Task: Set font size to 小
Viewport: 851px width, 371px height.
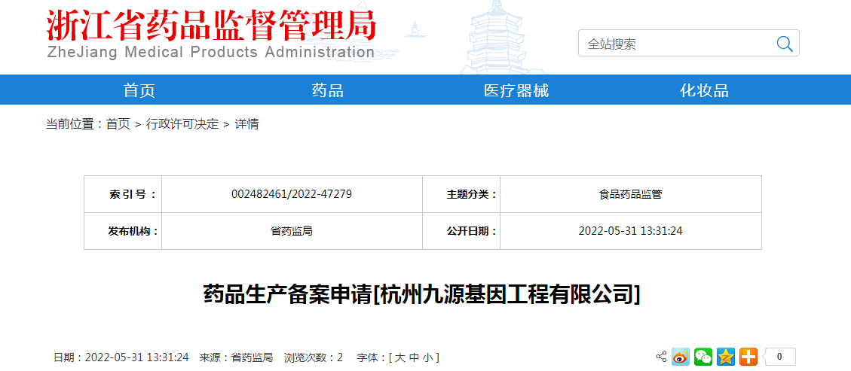Action: [x=427, y=357]
